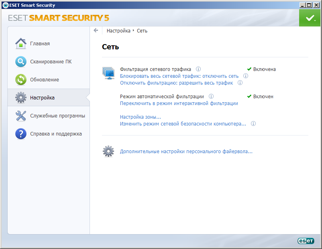This screenshot has height=249, width=322.
Task: Click the network monitors icon
Action: pos(108,73)
